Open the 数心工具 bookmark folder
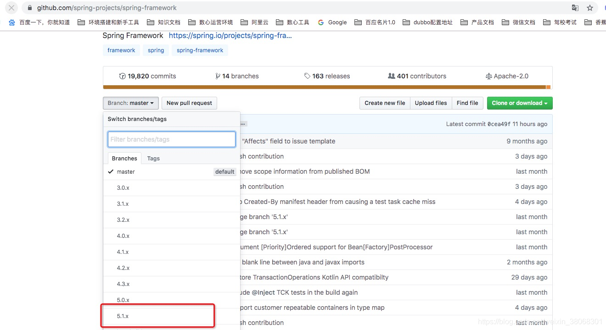This screenshot has height=330, width=606. click(292, 22)
